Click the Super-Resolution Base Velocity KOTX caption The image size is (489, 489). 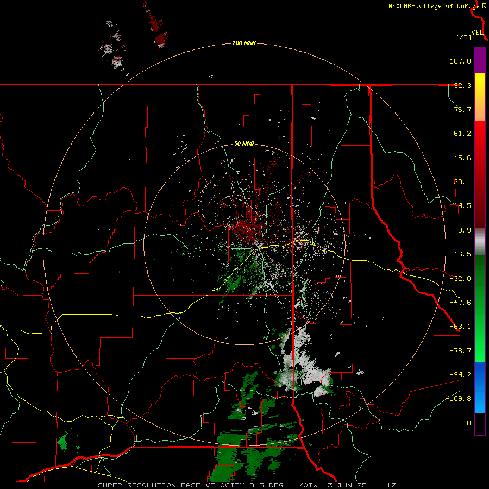(247, 485)
